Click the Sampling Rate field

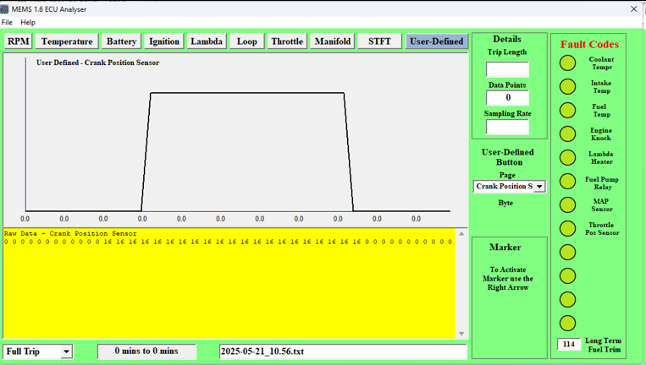(x=507, y=127)
